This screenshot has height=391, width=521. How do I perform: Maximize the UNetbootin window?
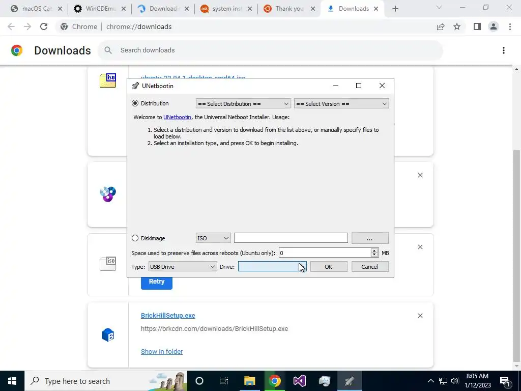359,86
